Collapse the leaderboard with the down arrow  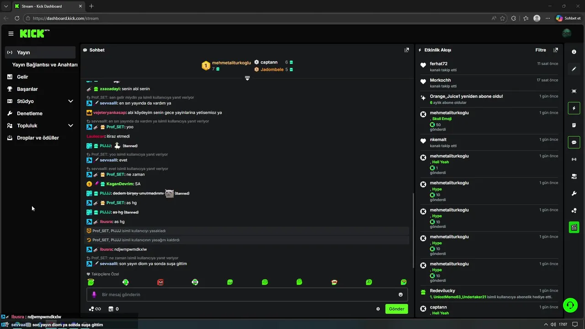point(247,78)
